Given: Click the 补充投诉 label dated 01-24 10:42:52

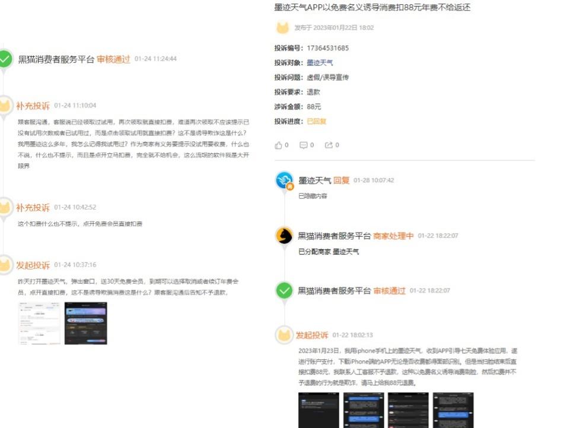Looking at the screenshot, I should coord(33,207).
